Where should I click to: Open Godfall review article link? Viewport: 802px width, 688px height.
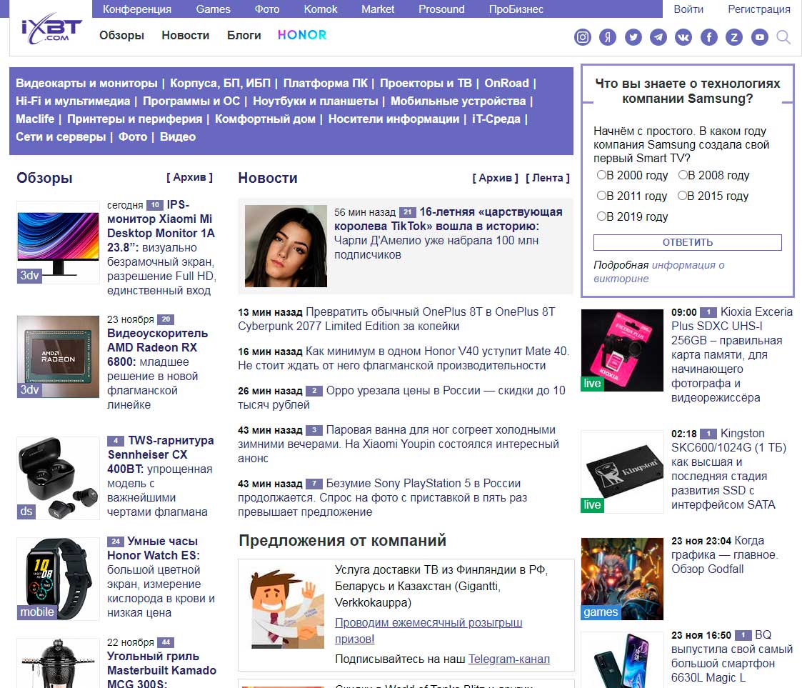724,554
